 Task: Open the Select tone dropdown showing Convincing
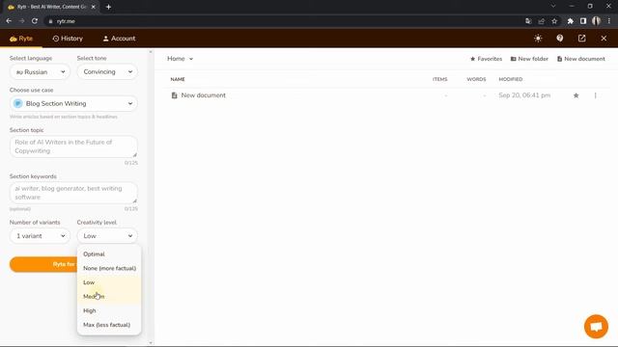pyautogui.click(x=107, y=72)
